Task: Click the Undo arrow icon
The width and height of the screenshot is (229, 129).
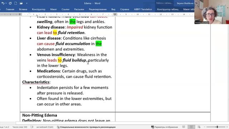Action: [x=3, y=3]
